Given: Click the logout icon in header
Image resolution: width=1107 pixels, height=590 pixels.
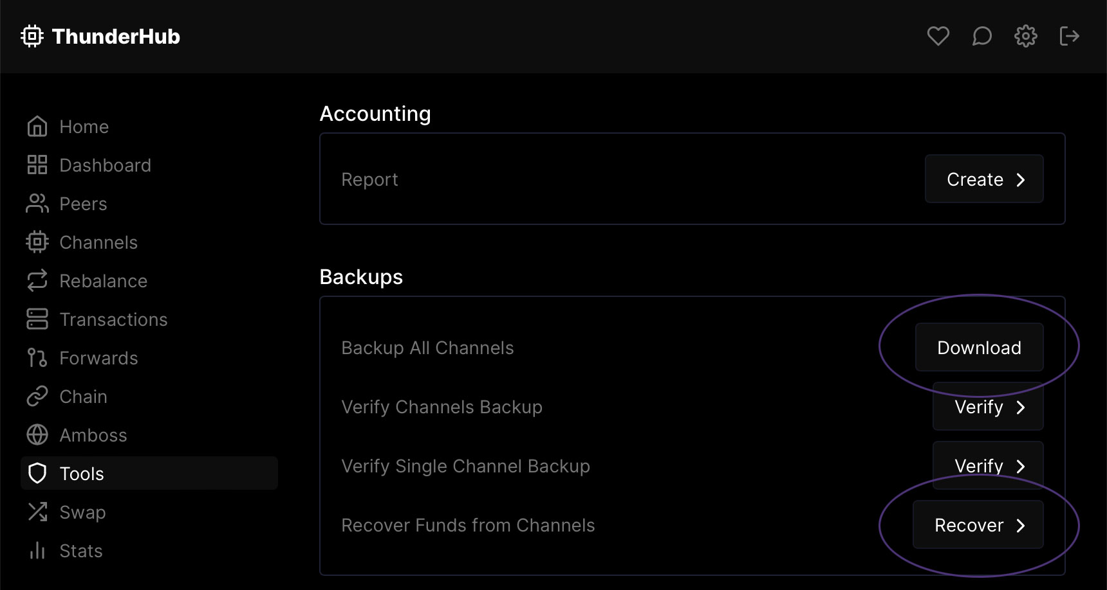Looking at the screenshot, I should coord(1069,36).
